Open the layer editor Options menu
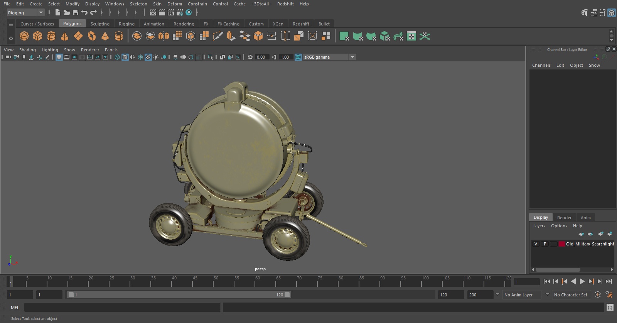Screen dimensions: 617x323 559,226
